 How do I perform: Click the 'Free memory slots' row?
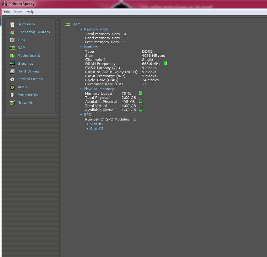(x=106, y=42)
